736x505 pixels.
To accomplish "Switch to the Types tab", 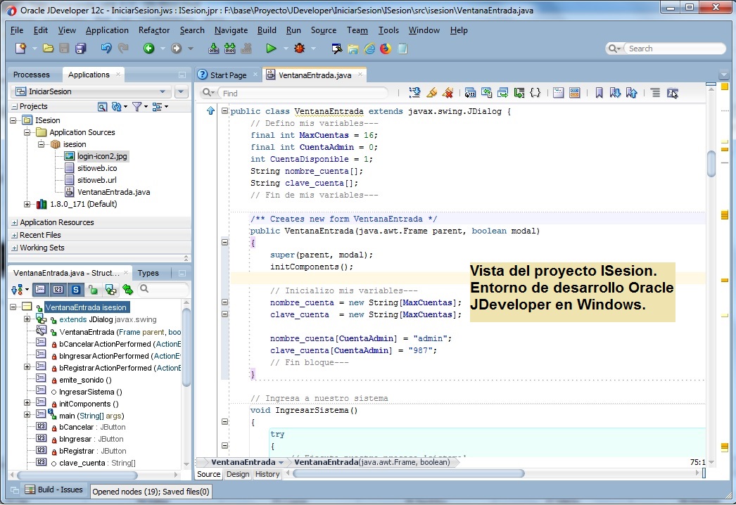I will pos(148,273).
